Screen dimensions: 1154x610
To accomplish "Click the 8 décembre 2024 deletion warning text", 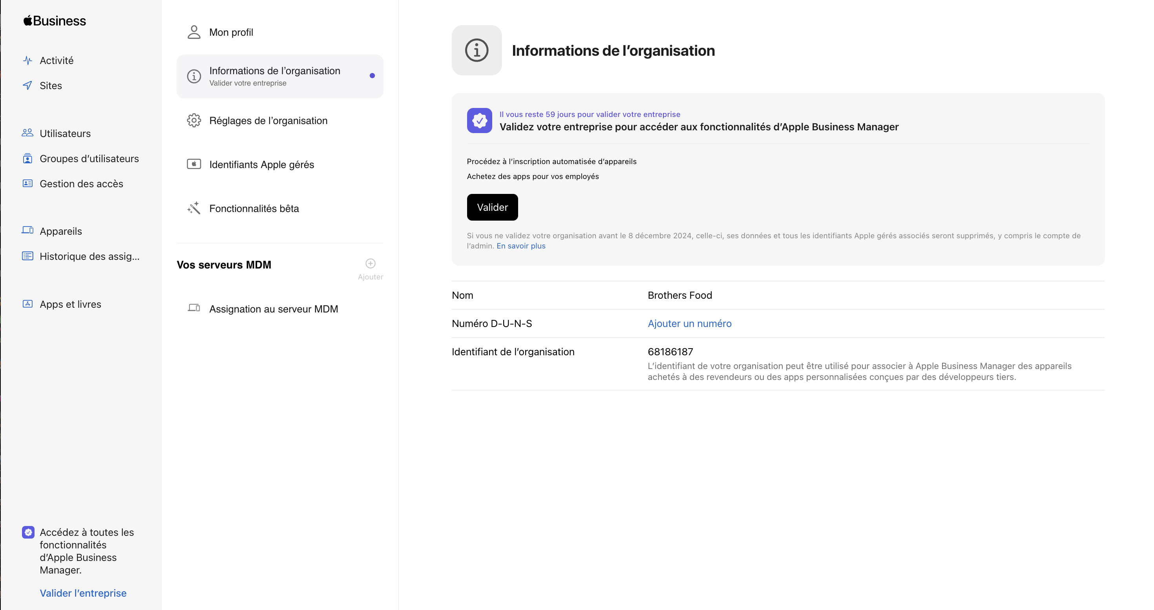I will [x=774, y=241].
